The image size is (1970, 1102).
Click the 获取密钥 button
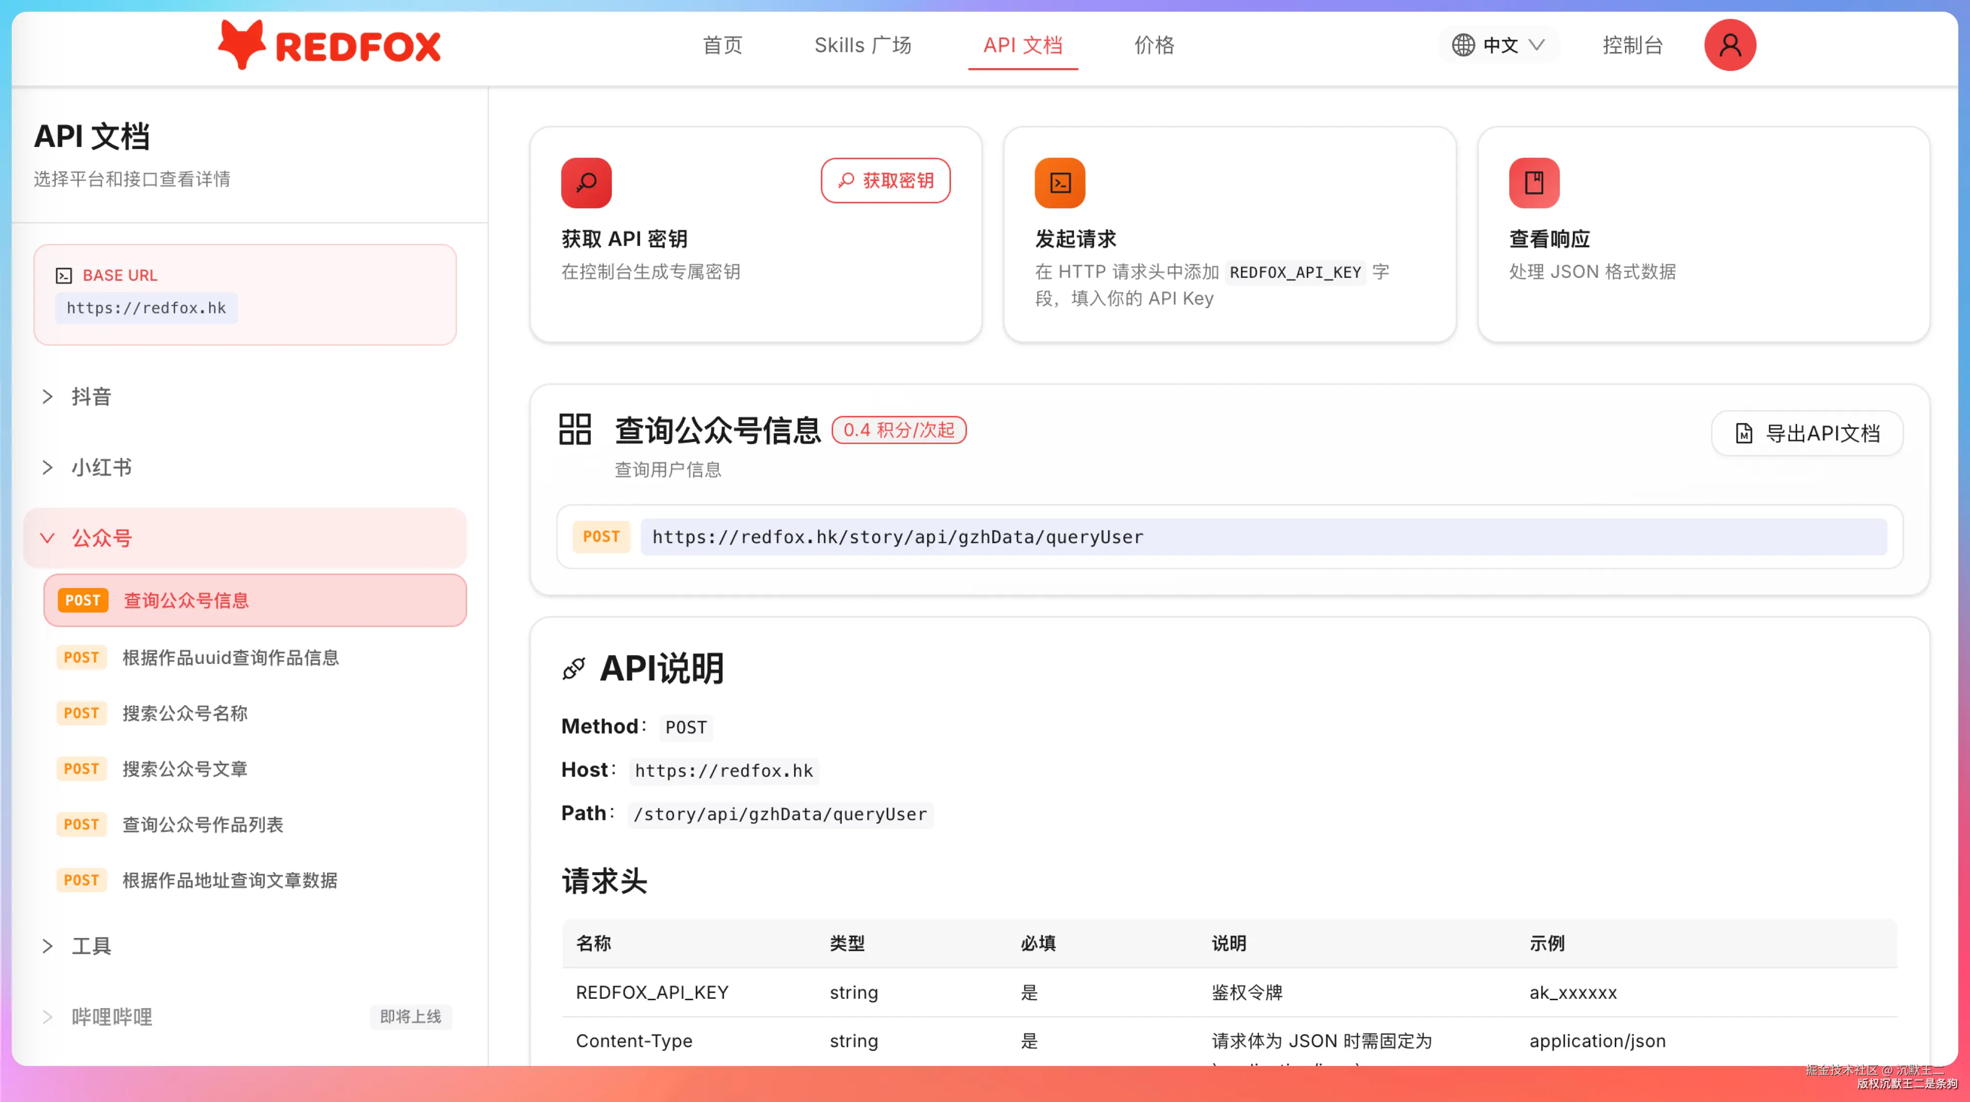click(886, 181)
